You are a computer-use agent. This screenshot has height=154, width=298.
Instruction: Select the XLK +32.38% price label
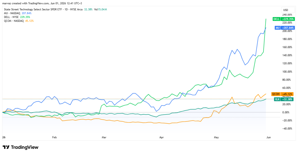pos(283,99)
